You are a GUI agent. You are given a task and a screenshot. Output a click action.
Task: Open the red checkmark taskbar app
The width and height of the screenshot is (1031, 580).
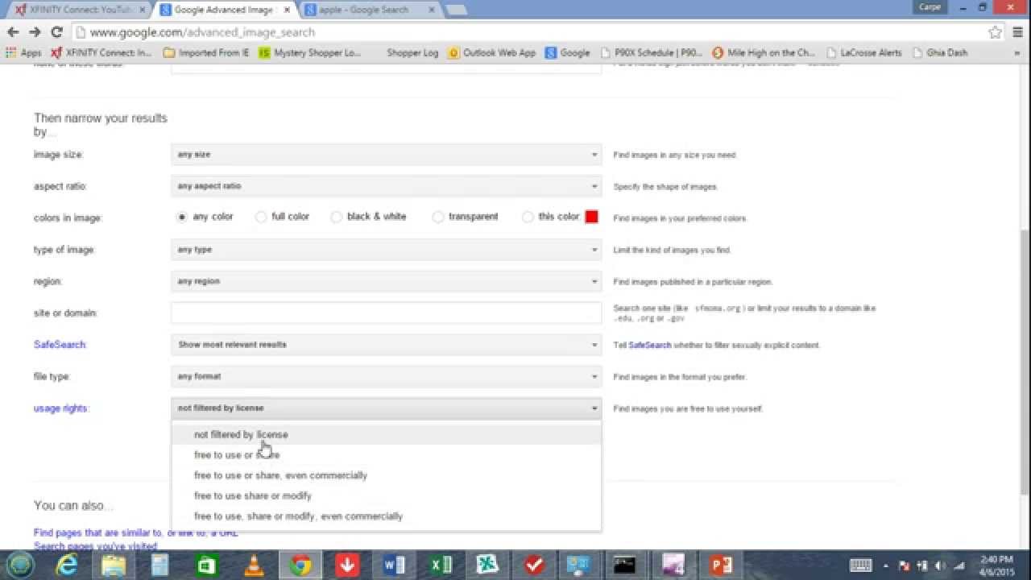tap(534, 565)
